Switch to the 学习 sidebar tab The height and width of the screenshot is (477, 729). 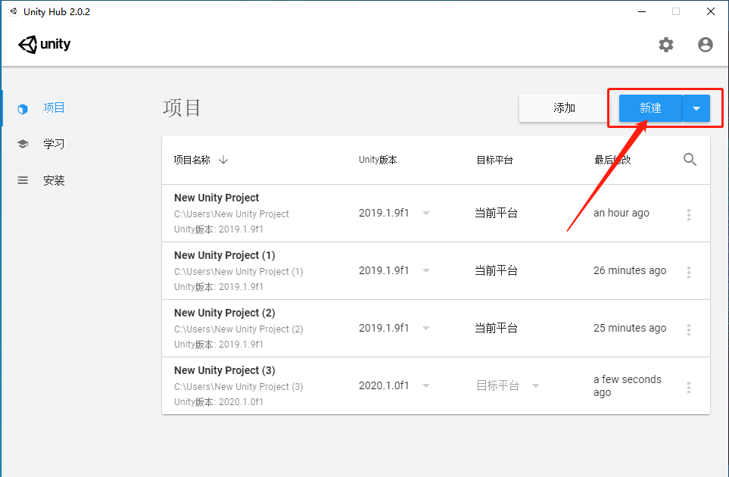click(54, 144)
